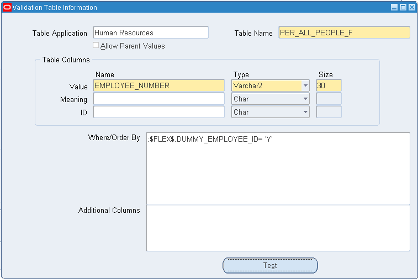418x279 pixels.
Task: Click the Size column header
Action: click(x=325, y=74)
